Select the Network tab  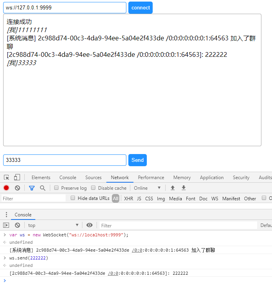click(x=120, y=178)
